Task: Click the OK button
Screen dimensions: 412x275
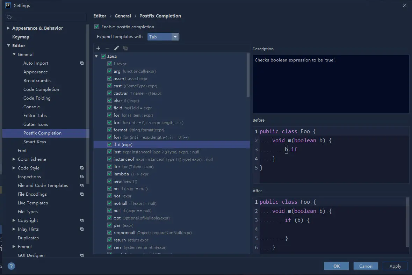Action: 336,266
